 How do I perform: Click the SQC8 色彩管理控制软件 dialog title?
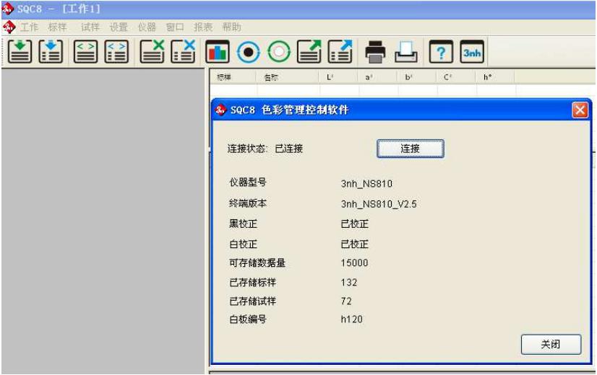coord(290,110)
